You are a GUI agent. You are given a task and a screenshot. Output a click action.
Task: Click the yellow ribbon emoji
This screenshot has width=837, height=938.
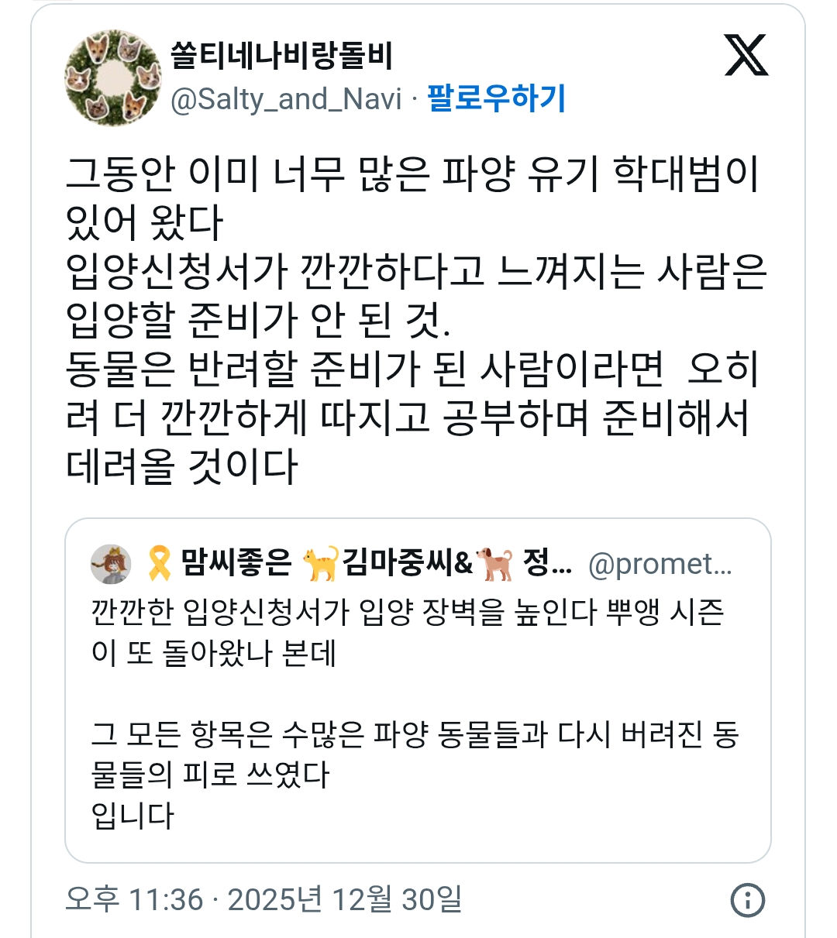tap(159, 564)
